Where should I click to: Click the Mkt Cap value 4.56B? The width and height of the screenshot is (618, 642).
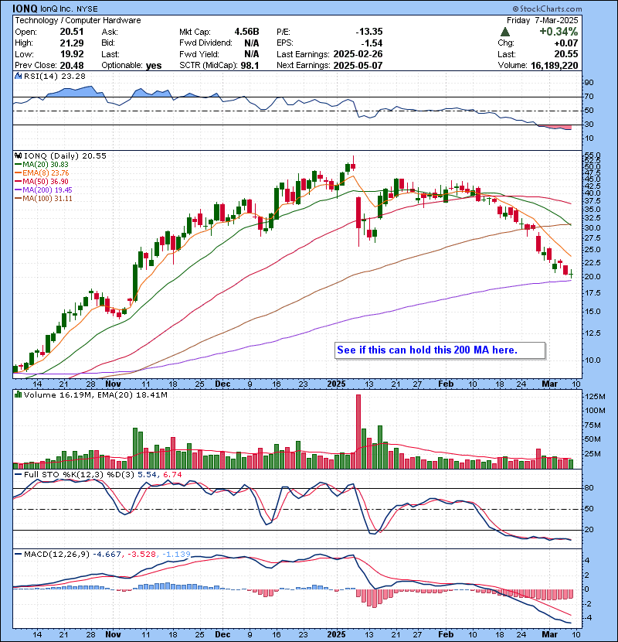click(x=246, y=32)
